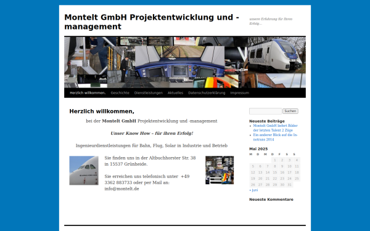The height and width of the screenshot is (231, 370).
Task: Click the Montelt GmbH site title link
Action: 152,22
